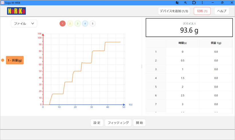Click the magnifier zoom icon in title bar

pos(185,3)
